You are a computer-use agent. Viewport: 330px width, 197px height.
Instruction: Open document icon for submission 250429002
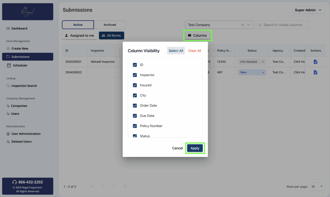tap(315, 72)
